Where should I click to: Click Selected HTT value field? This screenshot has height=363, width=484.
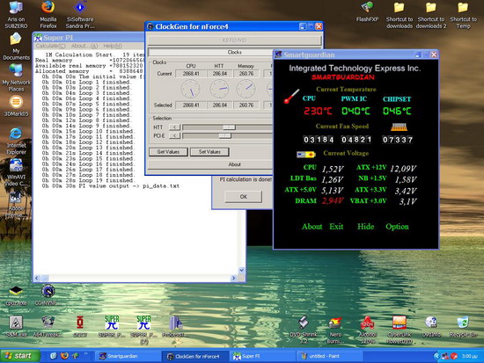(x=219, y=105)
